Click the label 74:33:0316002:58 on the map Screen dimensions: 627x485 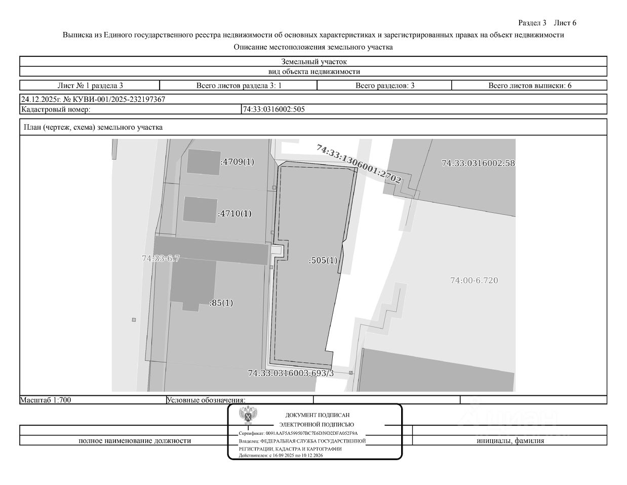tap(478, 163)
